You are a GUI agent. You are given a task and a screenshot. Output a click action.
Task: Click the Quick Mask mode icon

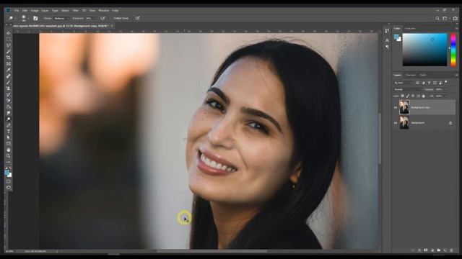tap(9, 181)
